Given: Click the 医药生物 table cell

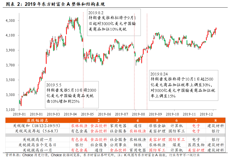Looking at the screenshot, I should [x=196, y=145].
